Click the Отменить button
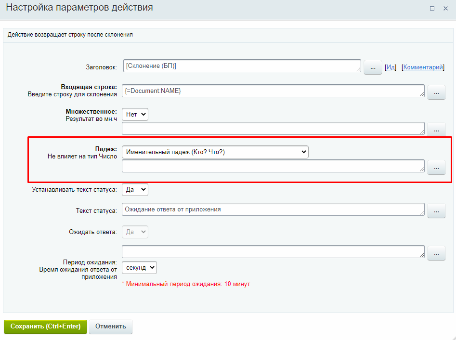 (110, 326)
